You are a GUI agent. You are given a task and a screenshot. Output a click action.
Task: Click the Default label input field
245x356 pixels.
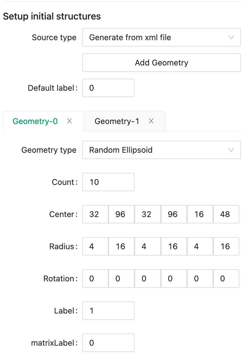(108, 88)
